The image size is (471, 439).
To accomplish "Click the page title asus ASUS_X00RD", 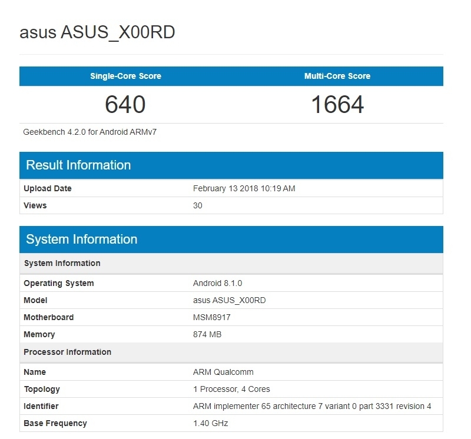I will coord(97,32).
